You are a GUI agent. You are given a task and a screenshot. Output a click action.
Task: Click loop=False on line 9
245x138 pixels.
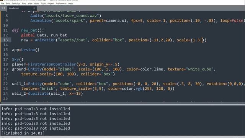[232, 21]
